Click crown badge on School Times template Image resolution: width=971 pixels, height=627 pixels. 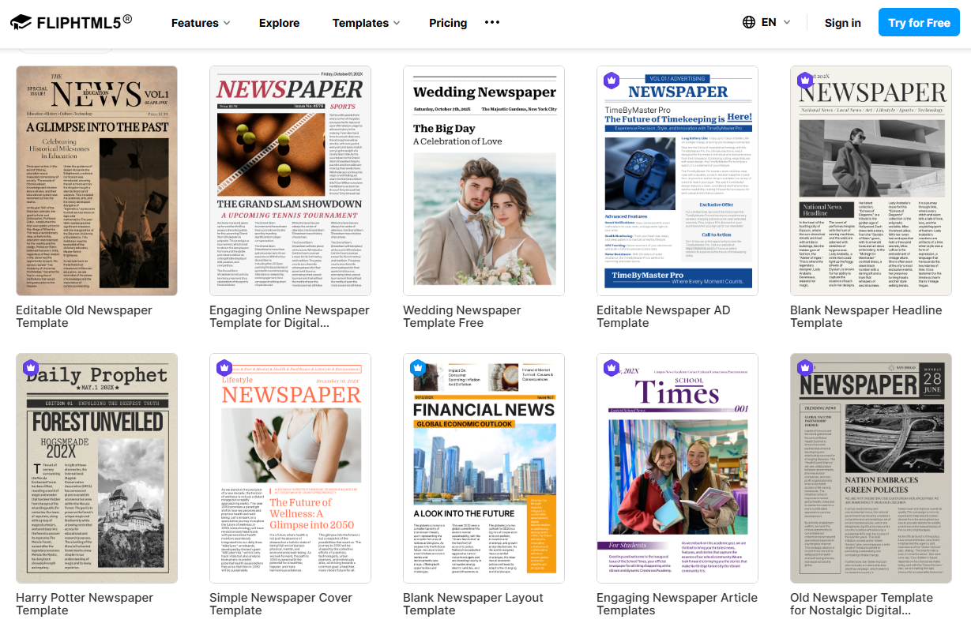click(x=611, y=368)
